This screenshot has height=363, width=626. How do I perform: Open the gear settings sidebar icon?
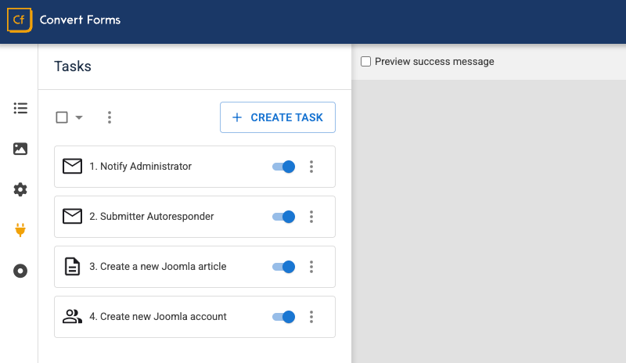click(20, 189)
